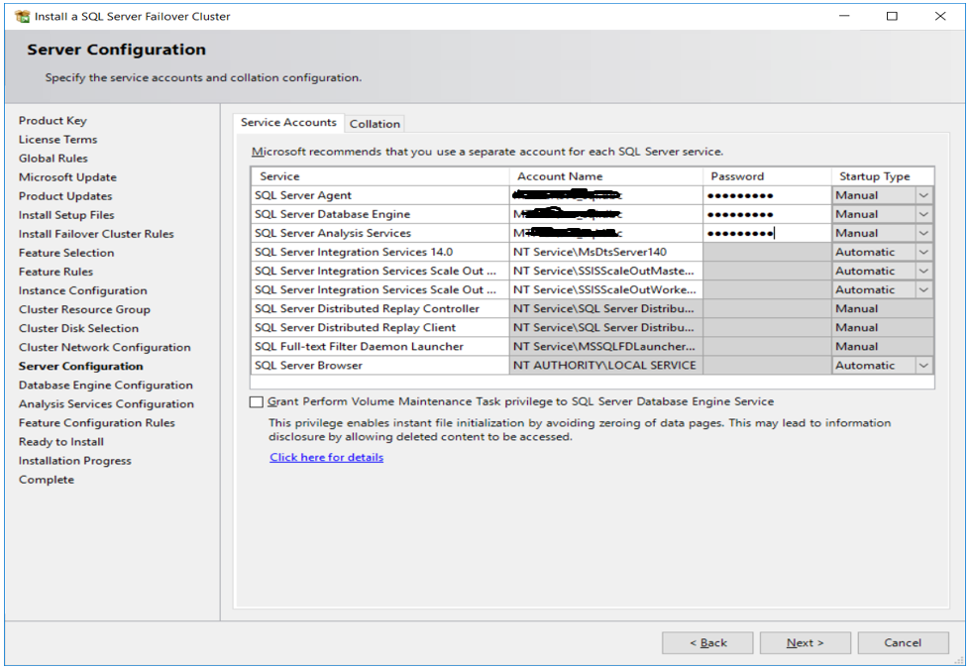Minimize the installer window

coord(844,16)
